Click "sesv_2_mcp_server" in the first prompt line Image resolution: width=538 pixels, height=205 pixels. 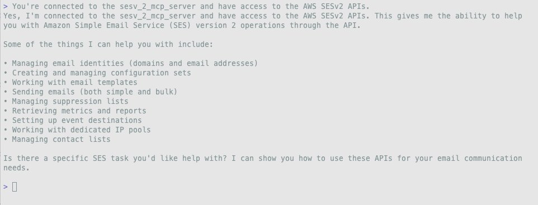click(158, 6)
